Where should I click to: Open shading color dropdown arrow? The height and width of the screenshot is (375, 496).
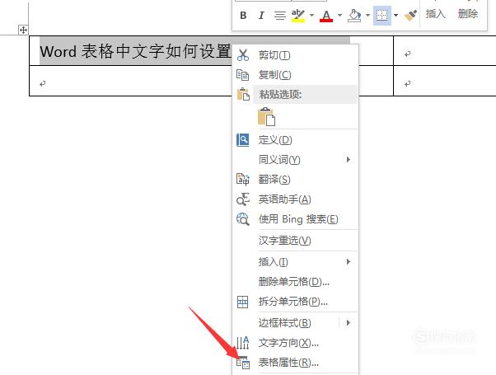[368, 15]
